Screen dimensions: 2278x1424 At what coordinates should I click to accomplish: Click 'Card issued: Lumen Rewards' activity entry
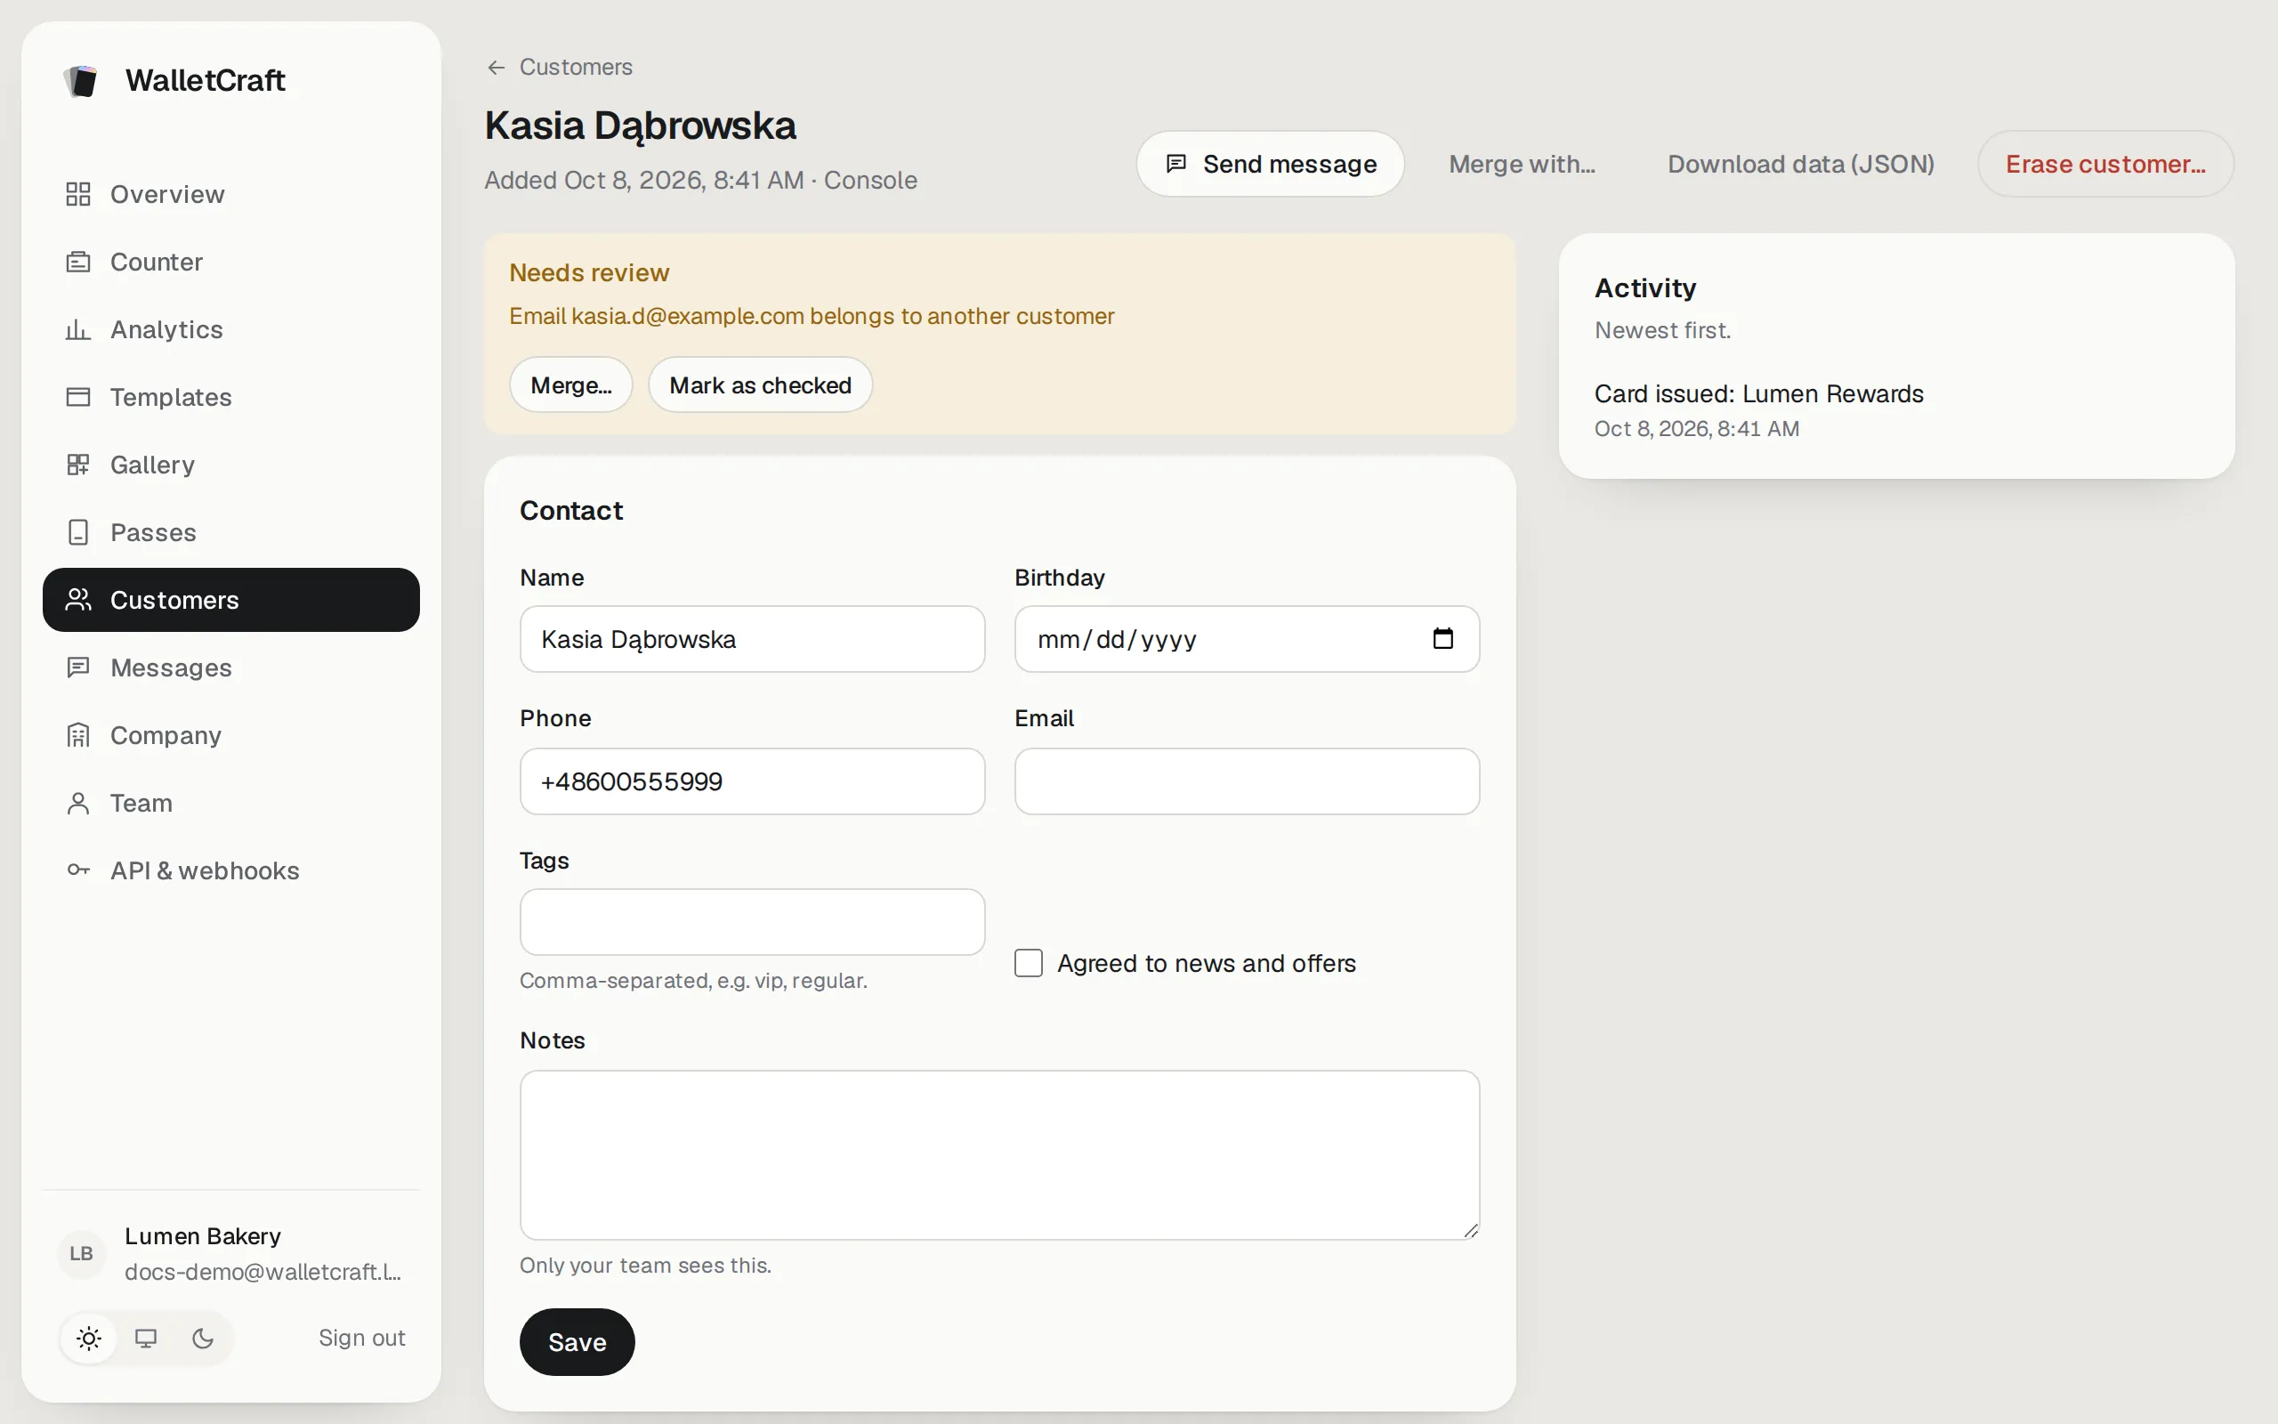[1758, 394]
